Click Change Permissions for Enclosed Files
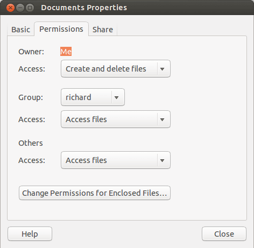 95,193
